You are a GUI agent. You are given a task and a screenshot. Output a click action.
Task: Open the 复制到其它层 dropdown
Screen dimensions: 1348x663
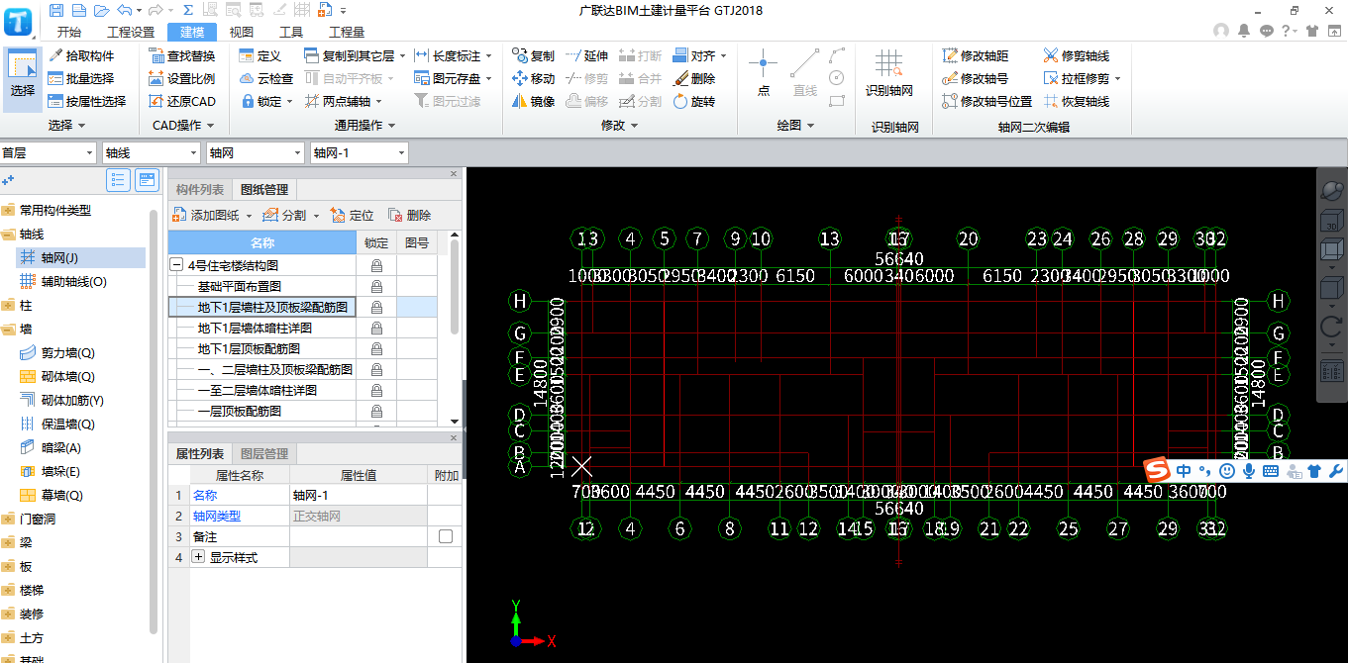click(x=401, y=56)
